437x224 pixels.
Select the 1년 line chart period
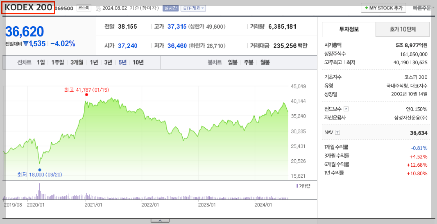point(94,62)
